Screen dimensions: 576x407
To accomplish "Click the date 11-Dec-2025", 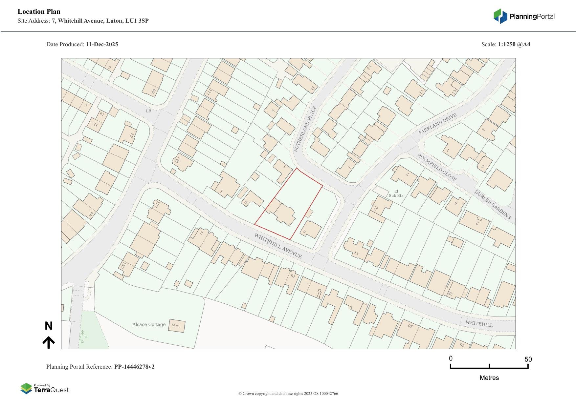I will pyautogui.click(x=102, y=44).
